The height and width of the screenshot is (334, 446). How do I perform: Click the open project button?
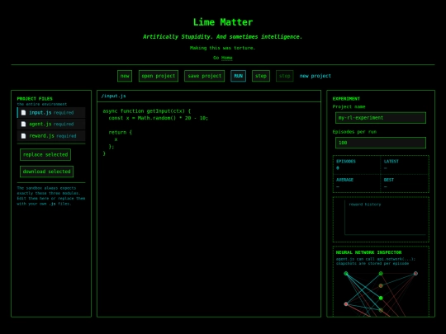click(159, 76)
